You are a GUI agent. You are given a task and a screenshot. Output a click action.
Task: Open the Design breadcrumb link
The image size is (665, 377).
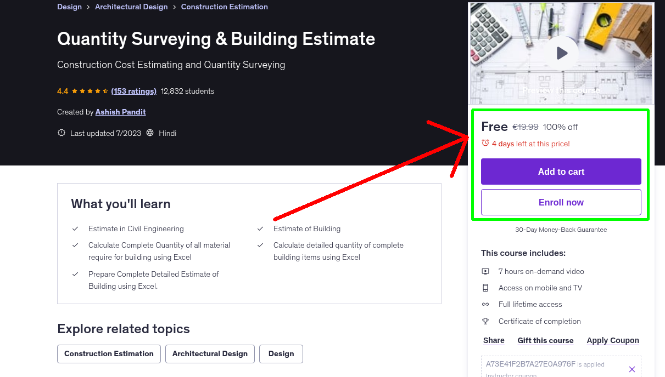coord(69,7)
